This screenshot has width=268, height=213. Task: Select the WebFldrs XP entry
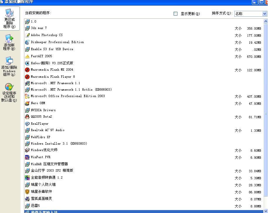(144, 137)
